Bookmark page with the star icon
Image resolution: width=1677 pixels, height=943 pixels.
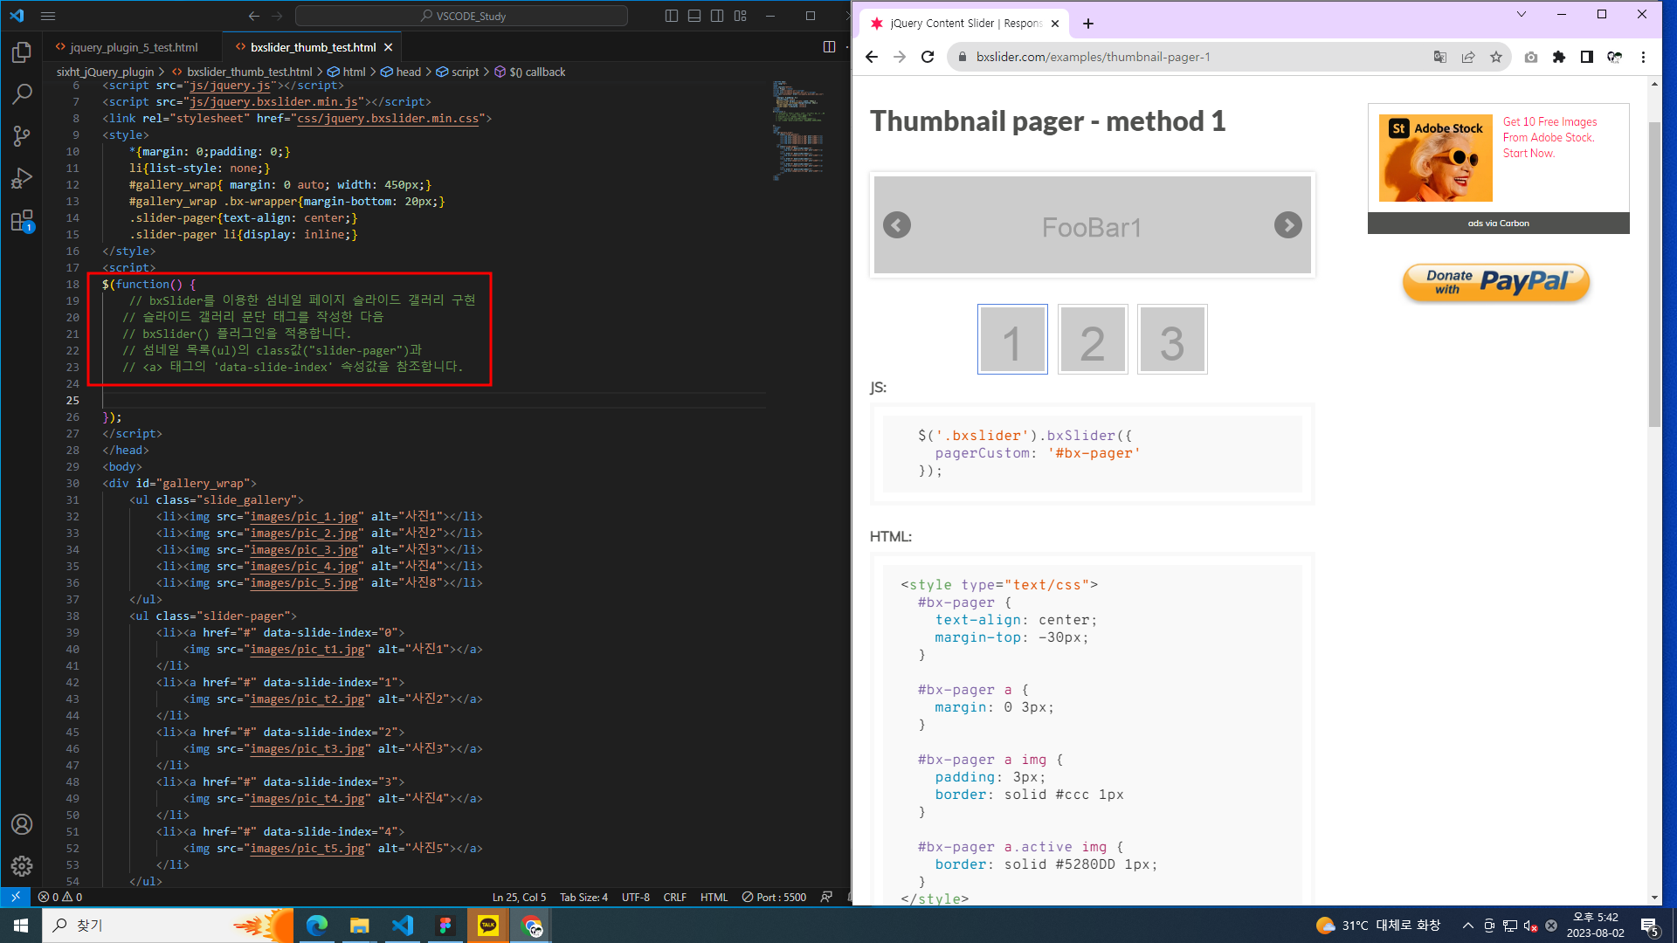tap(1496, 57)
